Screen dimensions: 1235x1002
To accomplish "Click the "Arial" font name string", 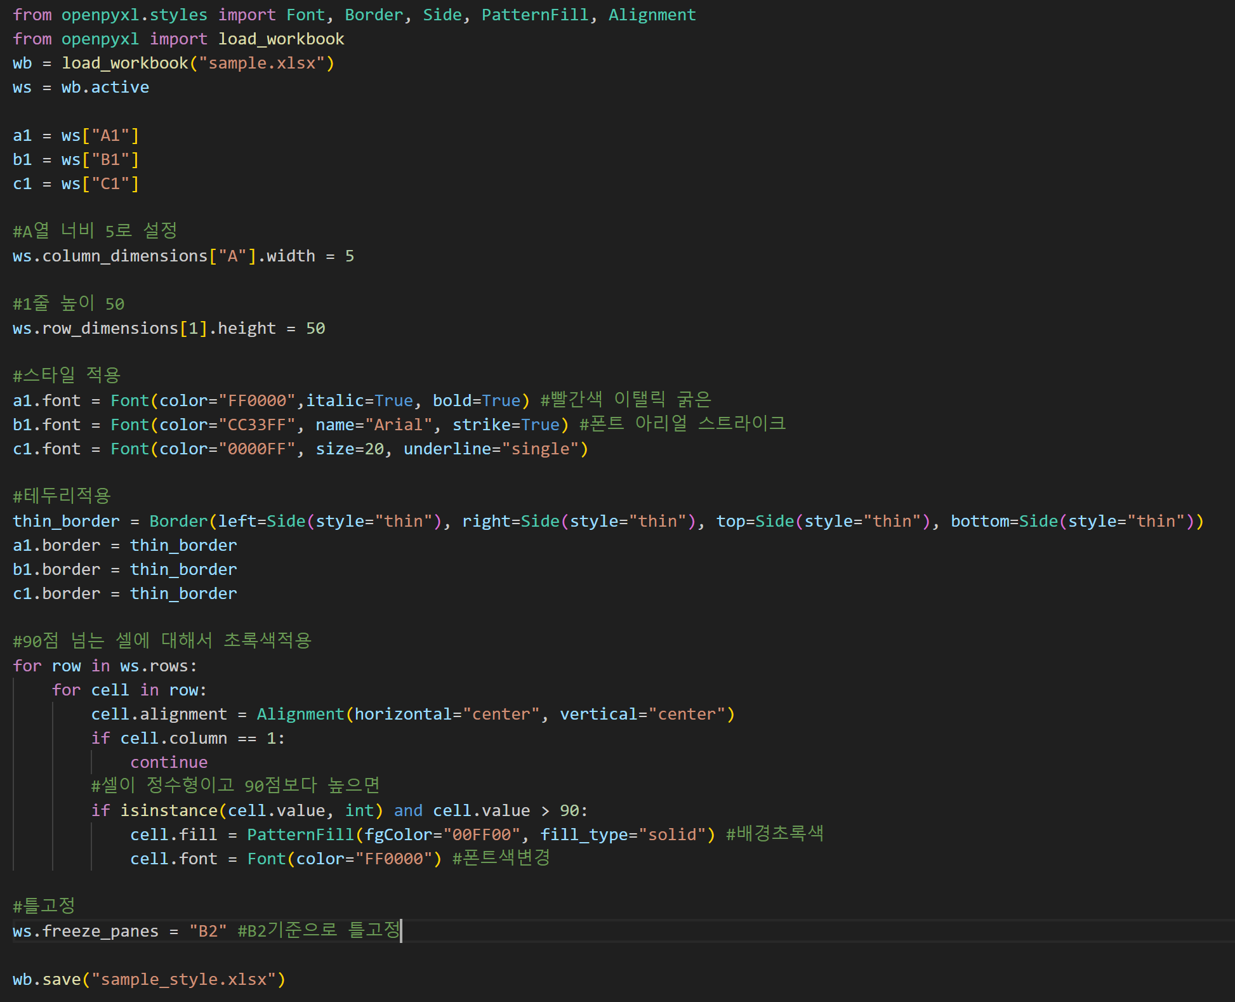I will (x=399, y=425).
